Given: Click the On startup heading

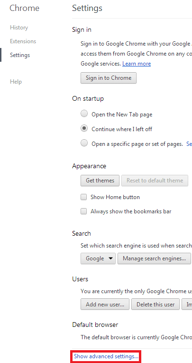Looking at the screenshot, I should click(88, 99).
